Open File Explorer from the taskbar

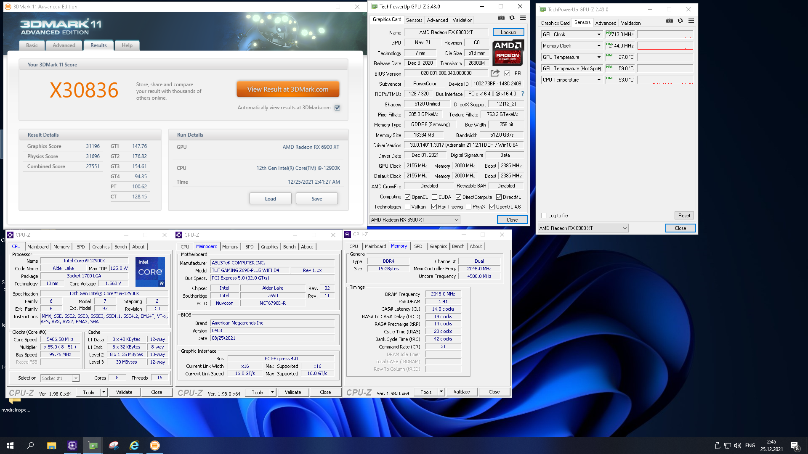click(x=51, y=446)
